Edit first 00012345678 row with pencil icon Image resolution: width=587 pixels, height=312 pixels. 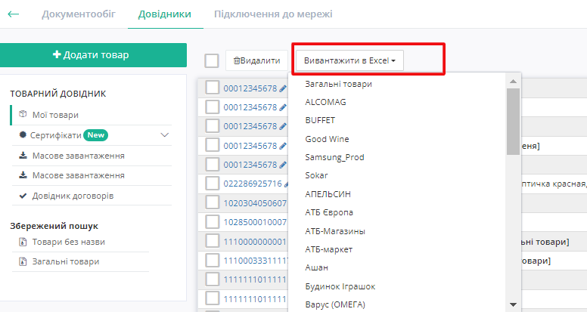coord(283,88)
